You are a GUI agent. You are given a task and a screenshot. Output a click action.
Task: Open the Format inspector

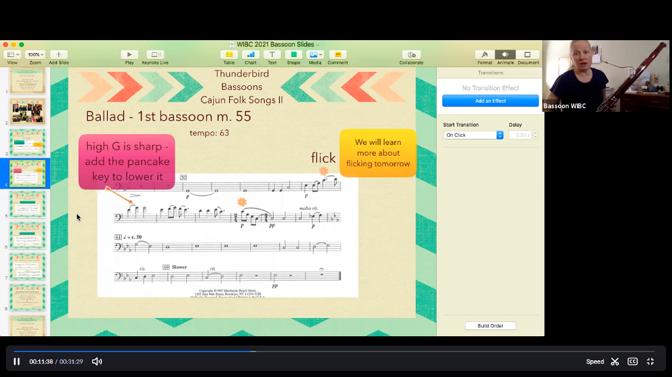(485, 55)
